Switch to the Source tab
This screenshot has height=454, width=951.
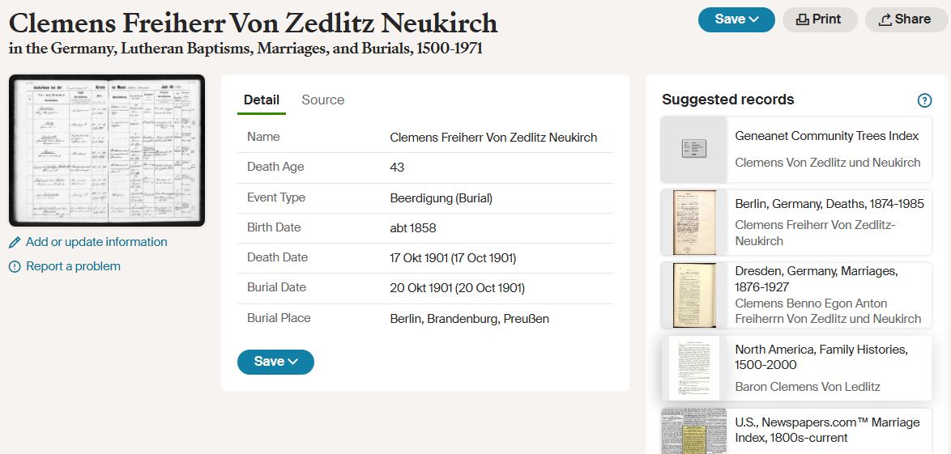pos(322,100)
